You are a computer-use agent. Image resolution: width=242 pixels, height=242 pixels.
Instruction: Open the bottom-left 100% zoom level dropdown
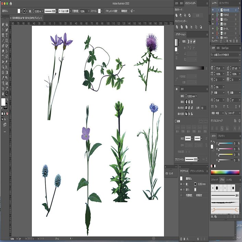(17, 239)
